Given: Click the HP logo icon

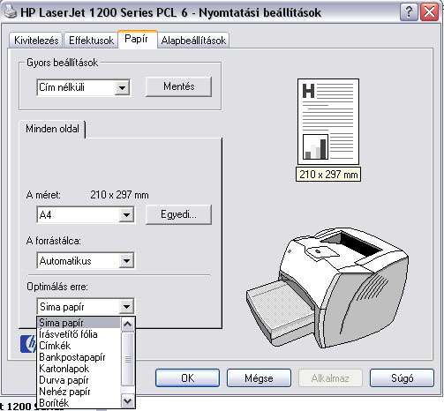Looking at the screenshot, I should click(x=27, y=344).
